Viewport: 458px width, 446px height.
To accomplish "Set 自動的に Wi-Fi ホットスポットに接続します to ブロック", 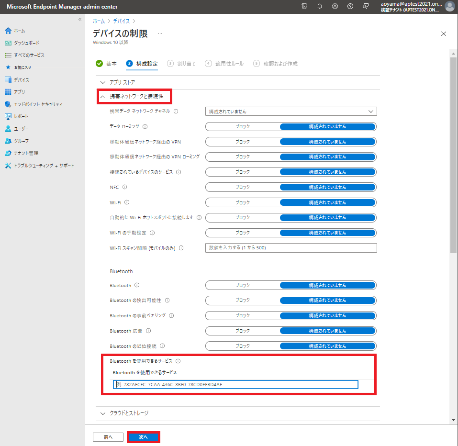I will pos(243,218).
